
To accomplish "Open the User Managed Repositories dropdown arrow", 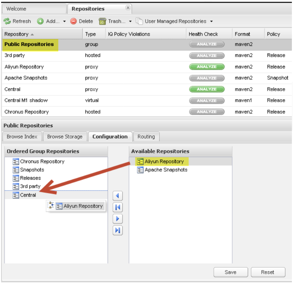I will 211,21.
